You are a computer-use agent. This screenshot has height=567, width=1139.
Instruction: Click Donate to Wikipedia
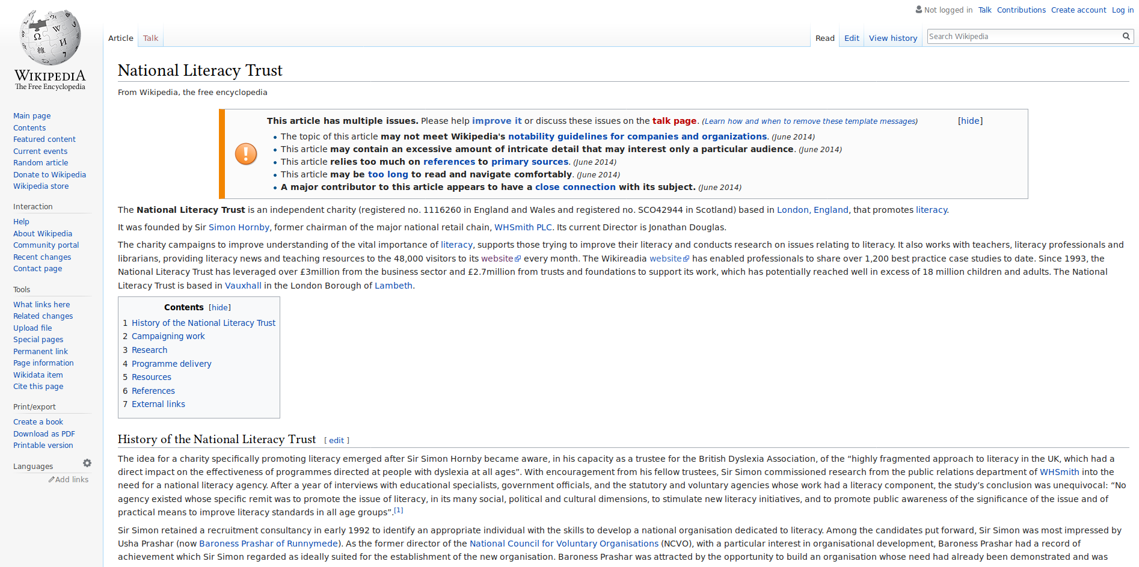click(x=49, y=175)
